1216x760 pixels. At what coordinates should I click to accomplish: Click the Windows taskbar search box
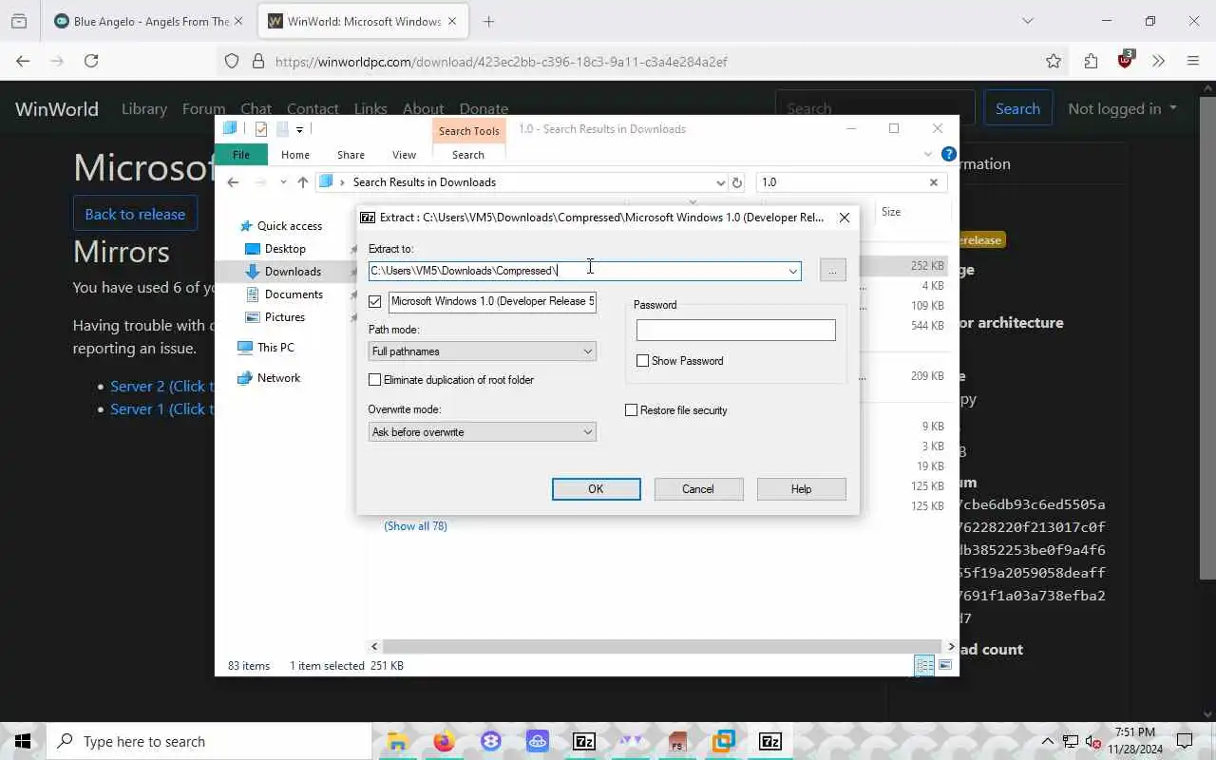(209, 741)
